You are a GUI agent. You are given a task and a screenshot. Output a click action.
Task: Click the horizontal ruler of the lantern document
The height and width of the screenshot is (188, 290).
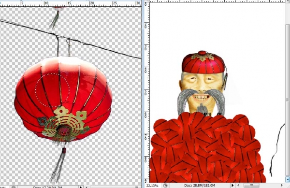coord(70,4)
